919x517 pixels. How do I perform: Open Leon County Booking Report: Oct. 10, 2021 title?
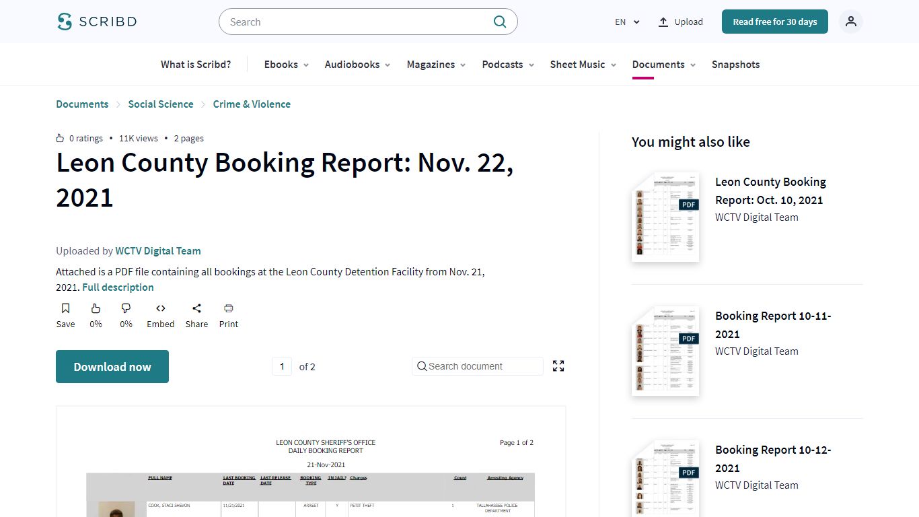point(770,191)
